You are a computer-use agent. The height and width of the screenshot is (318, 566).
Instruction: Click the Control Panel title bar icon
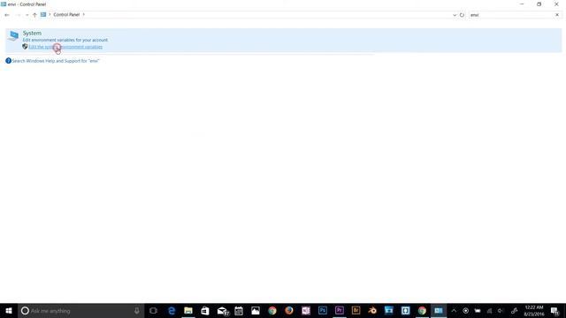(4, 4)
